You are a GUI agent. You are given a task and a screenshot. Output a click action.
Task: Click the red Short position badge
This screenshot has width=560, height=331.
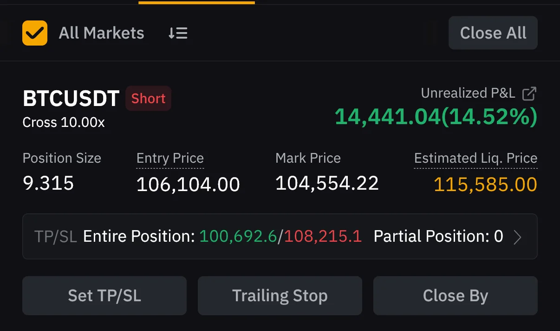coord(148,99)
